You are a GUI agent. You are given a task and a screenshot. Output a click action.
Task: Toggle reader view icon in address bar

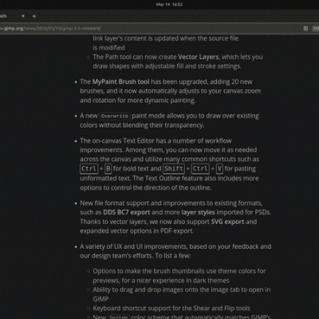305,28
